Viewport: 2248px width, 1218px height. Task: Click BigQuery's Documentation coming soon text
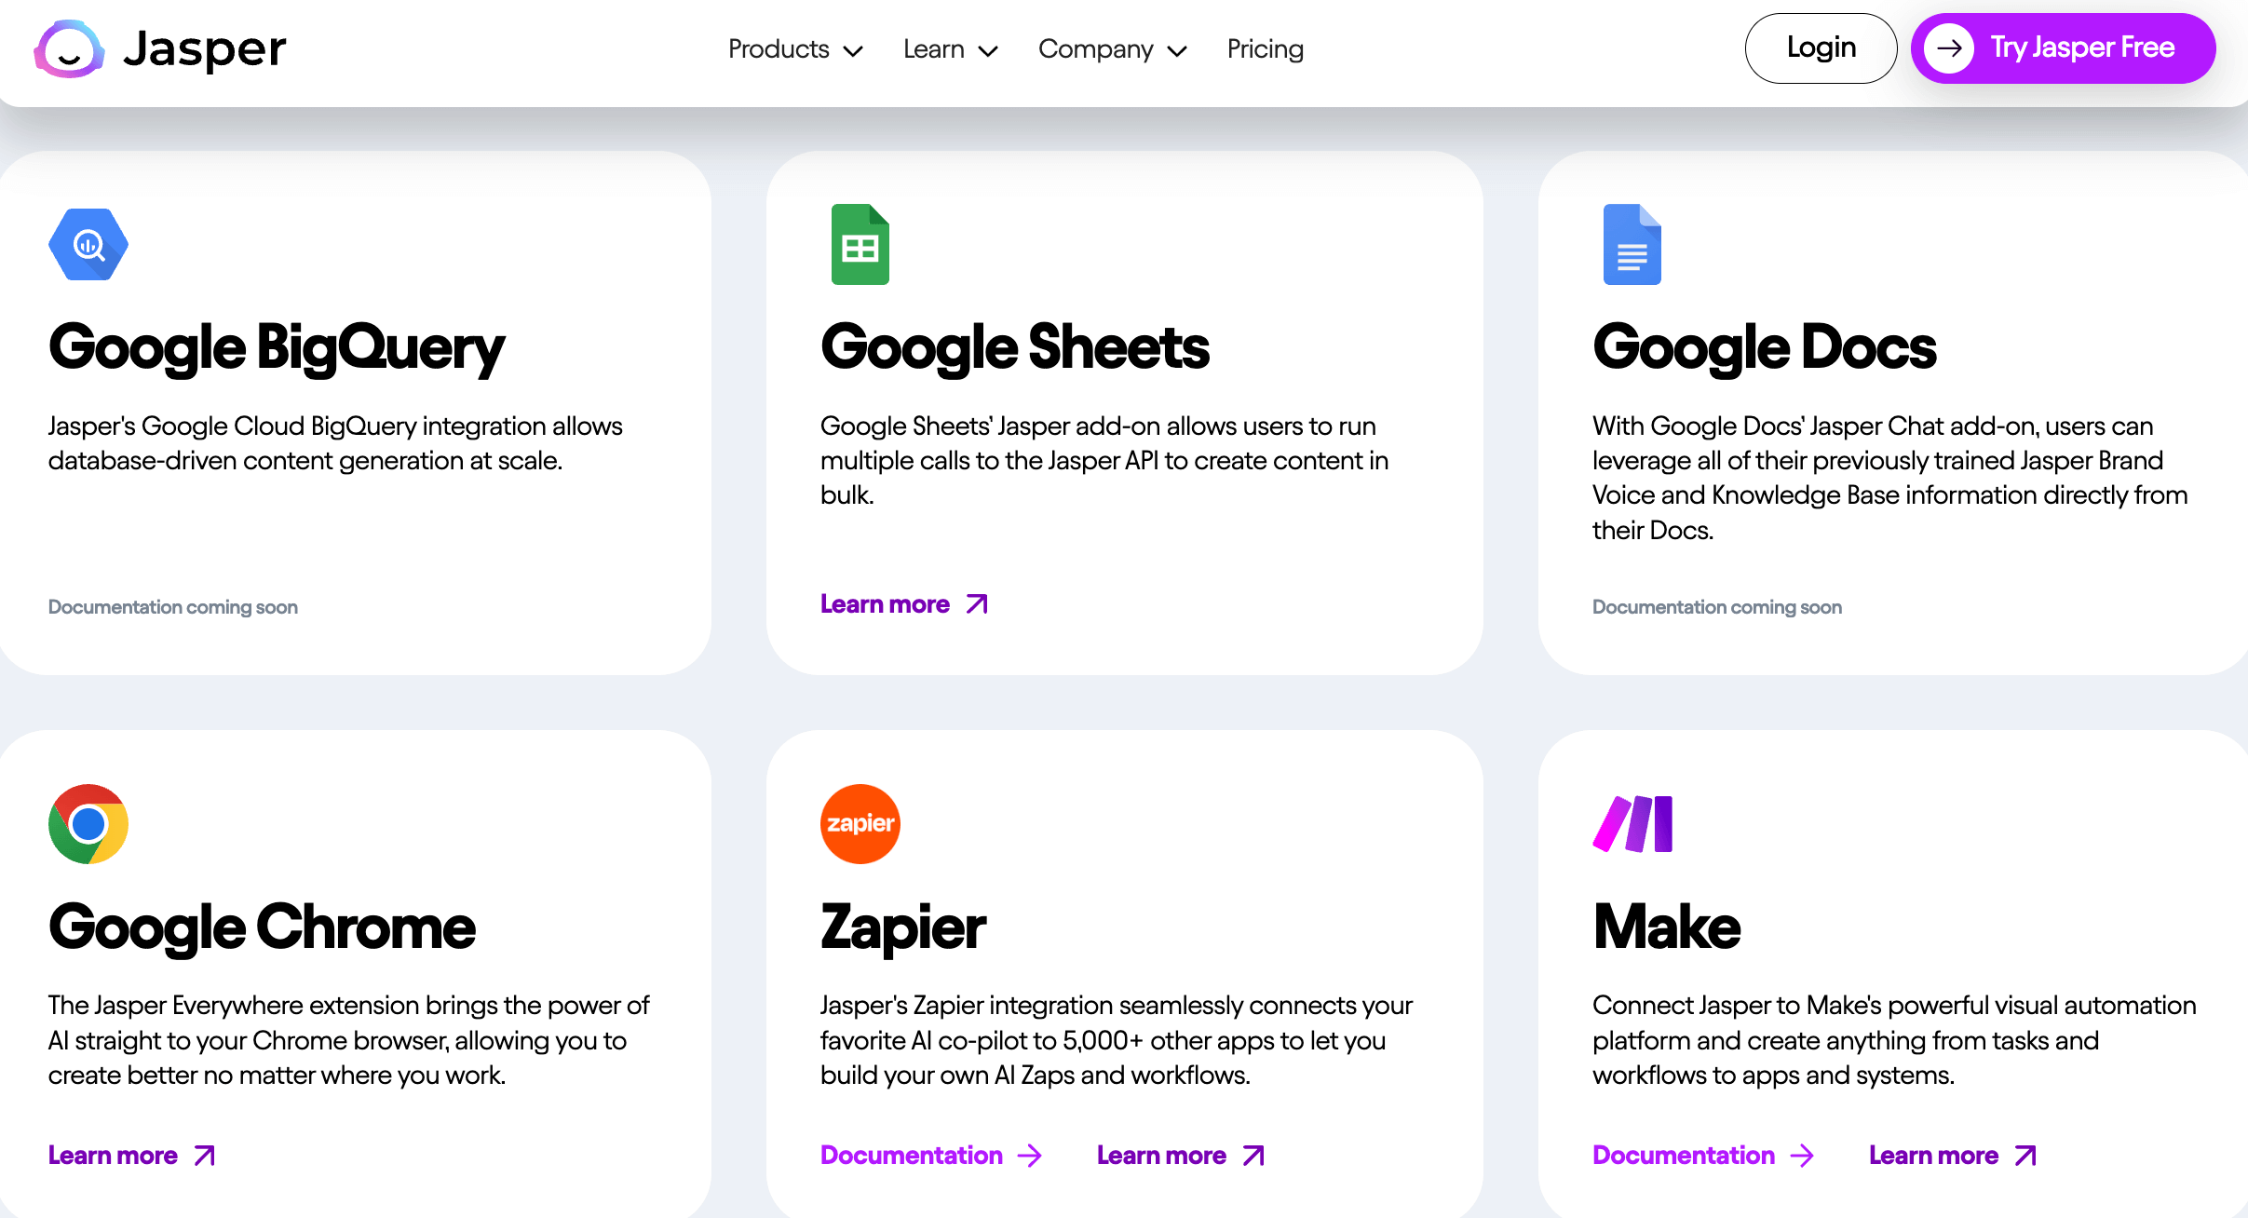tap(173, 607)
